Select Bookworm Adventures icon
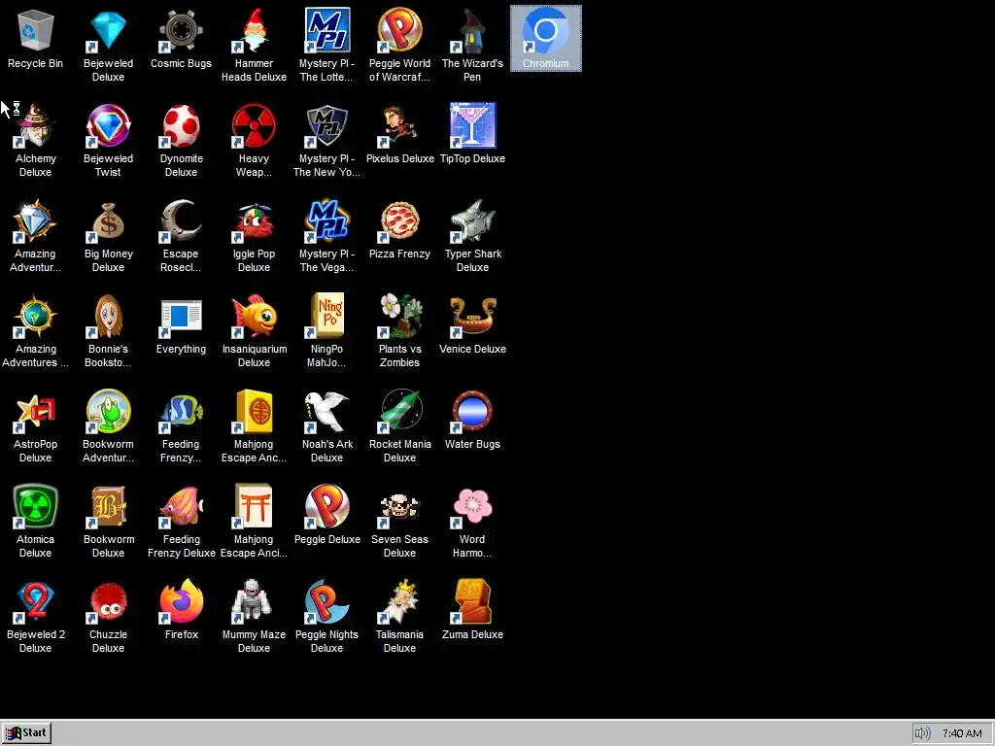Screen dimensions: 995x746 point(109,411)
